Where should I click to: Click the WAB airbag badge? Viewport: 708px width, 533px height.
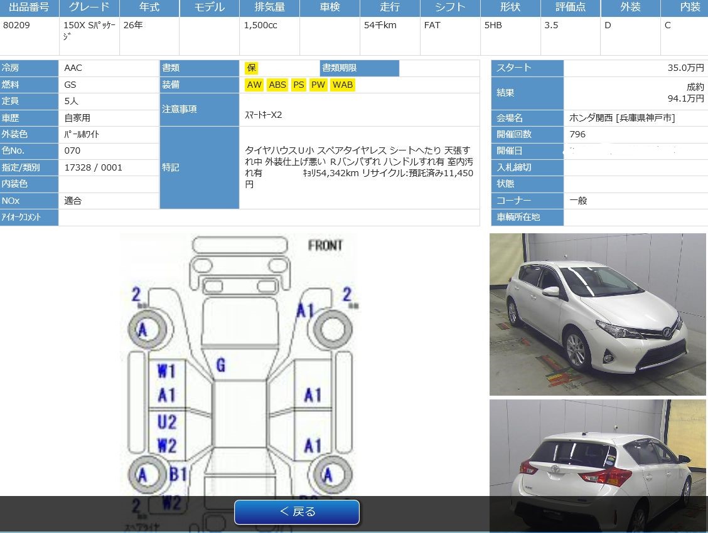343,85
